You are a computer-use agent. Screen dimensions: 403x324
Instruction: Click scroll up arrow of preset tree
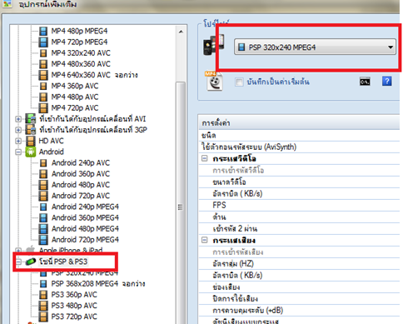[x=181, y=32]
